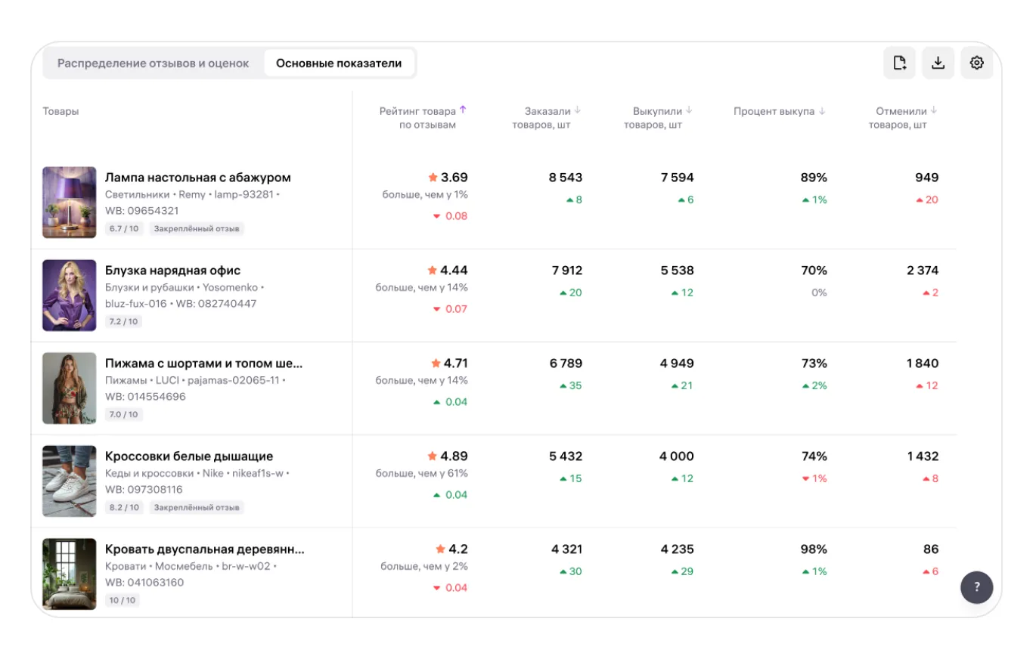The width and height of the screenshot is (1033, 659).
Task: Switch to Распределение отзывов и оценок tab
Action: 154,63
